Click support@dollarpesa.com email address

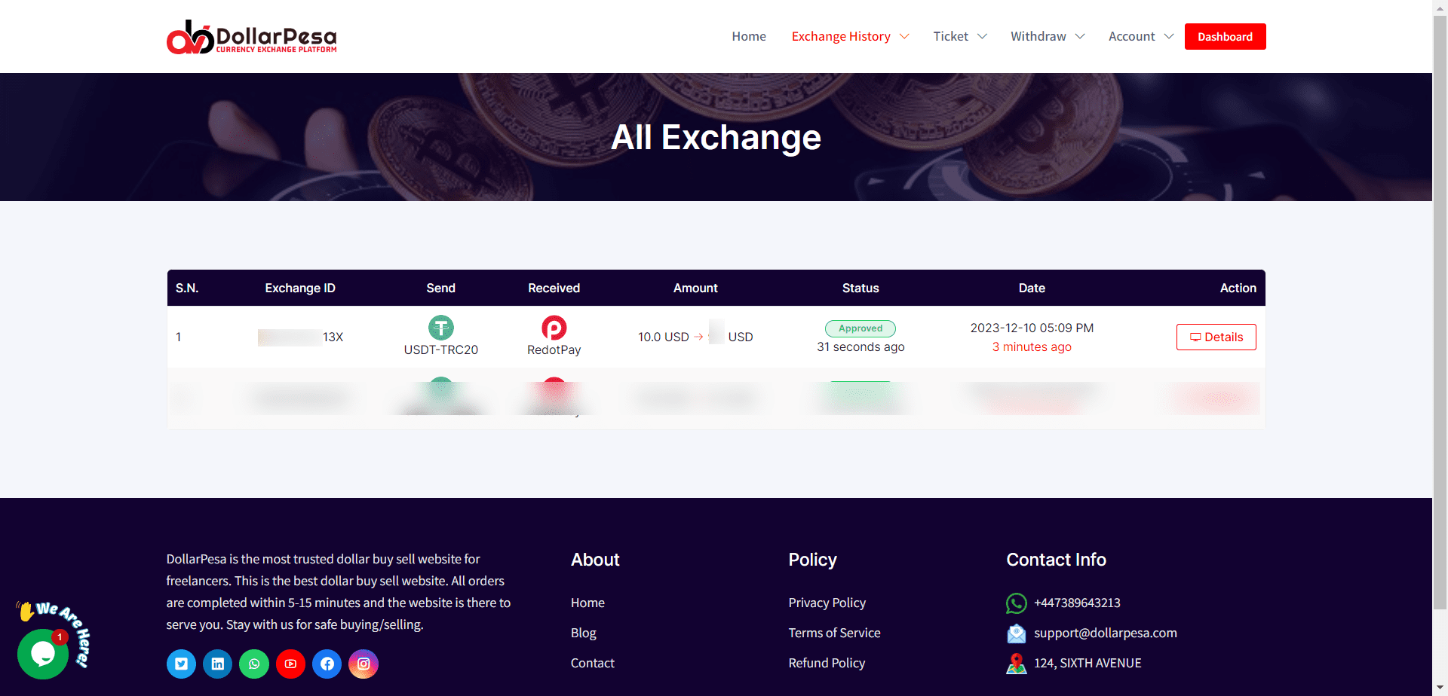(1105, 633)
